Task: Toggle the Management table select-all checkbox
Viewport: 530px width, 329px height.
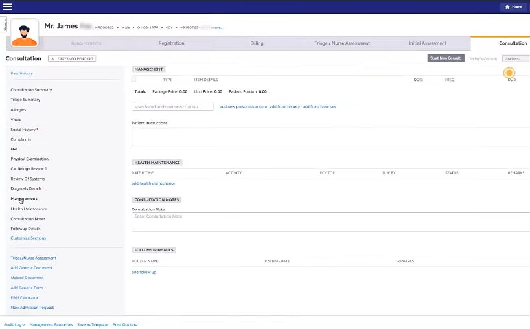Action: pos(134,80)
